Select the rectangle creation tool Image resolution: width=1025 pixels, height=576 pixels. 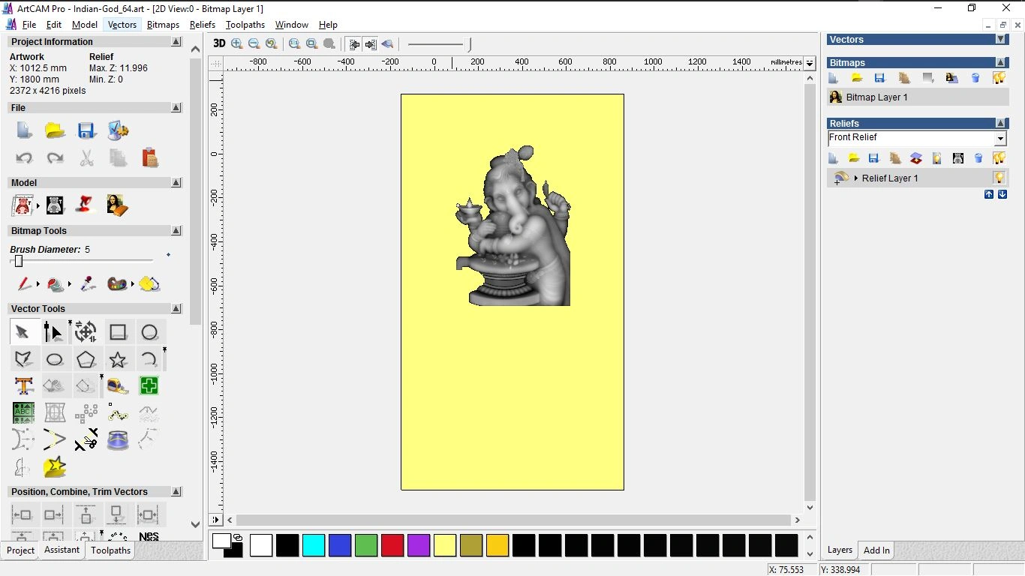pyautogui.click(x=118, y=331)
